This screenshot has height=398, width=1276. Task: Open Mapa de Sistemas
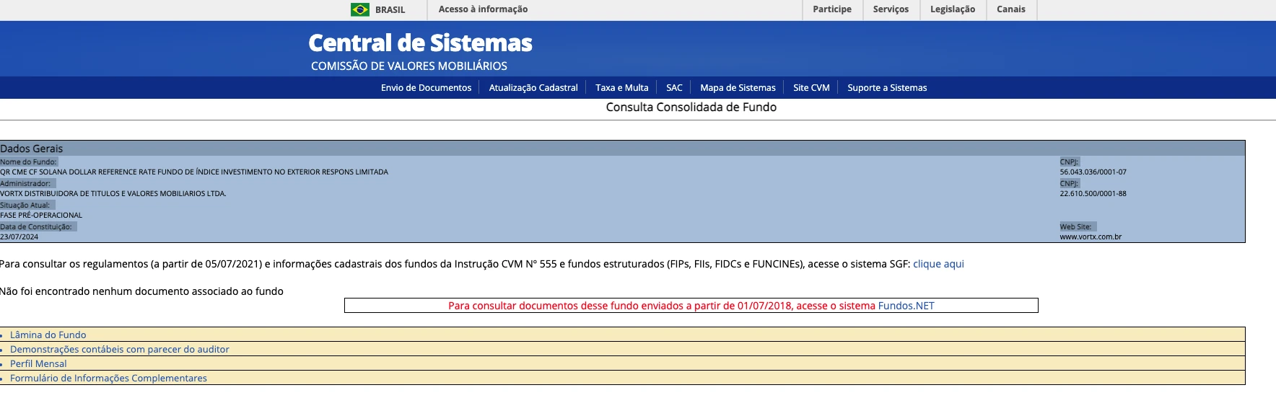(x=738, y=88)
